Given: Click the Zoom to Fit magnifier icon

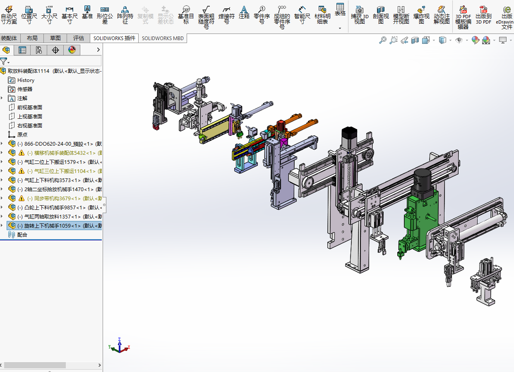Looking at the screenshot, I should [383, 40].
